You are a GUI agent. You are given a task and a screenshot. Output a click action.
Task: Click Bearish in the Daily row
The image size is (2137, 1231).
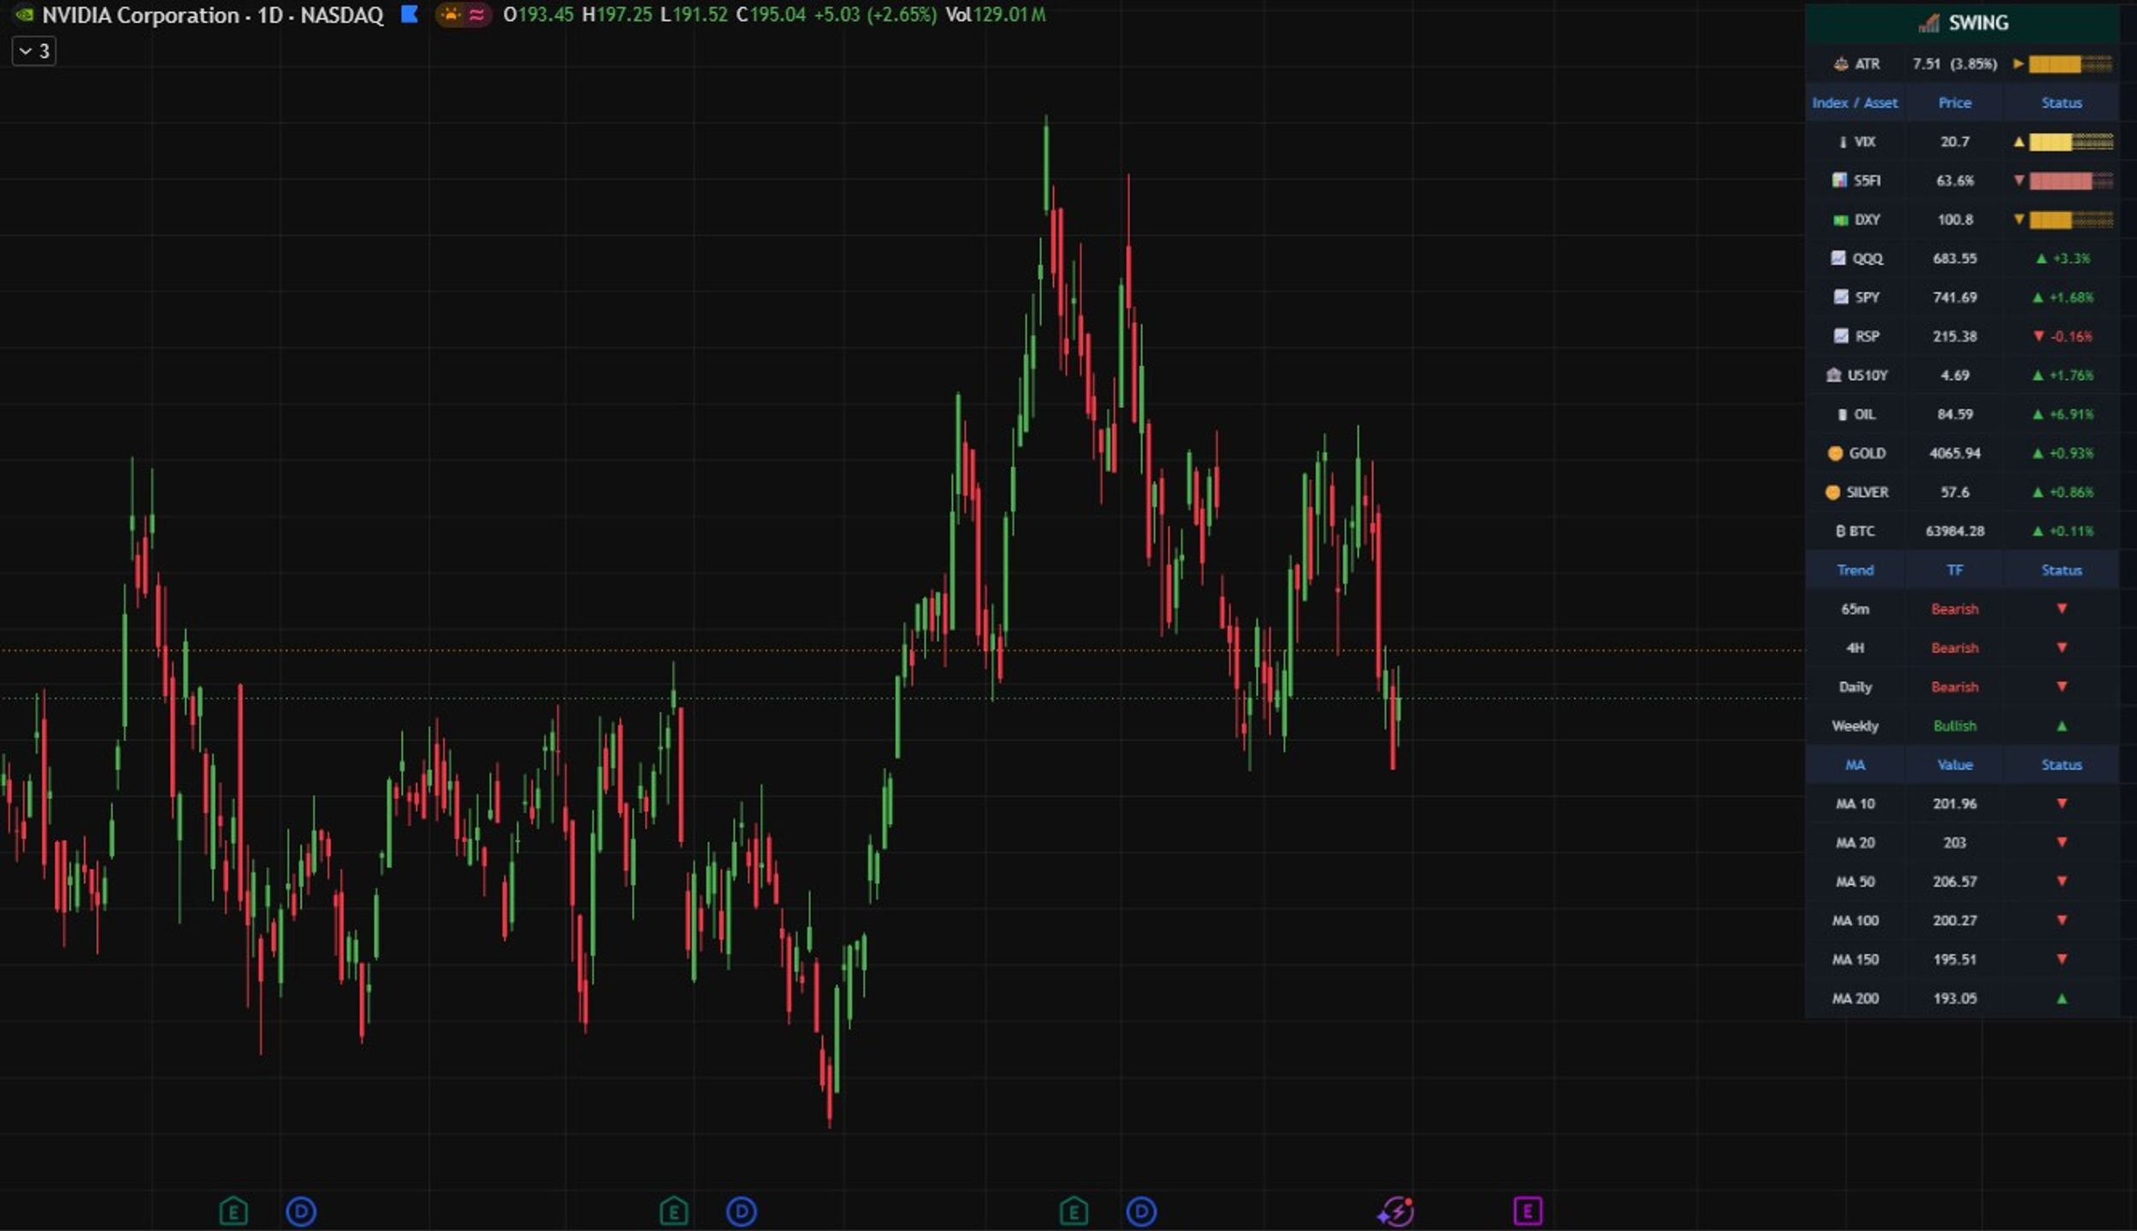(1955, 687)
